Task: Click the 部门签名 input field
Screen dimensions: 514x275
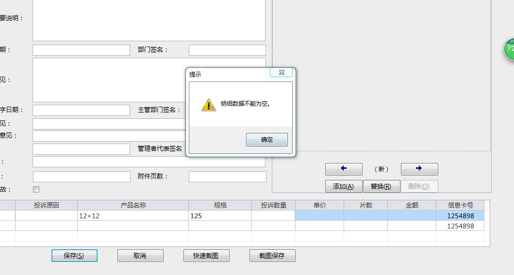Action: 227,50
